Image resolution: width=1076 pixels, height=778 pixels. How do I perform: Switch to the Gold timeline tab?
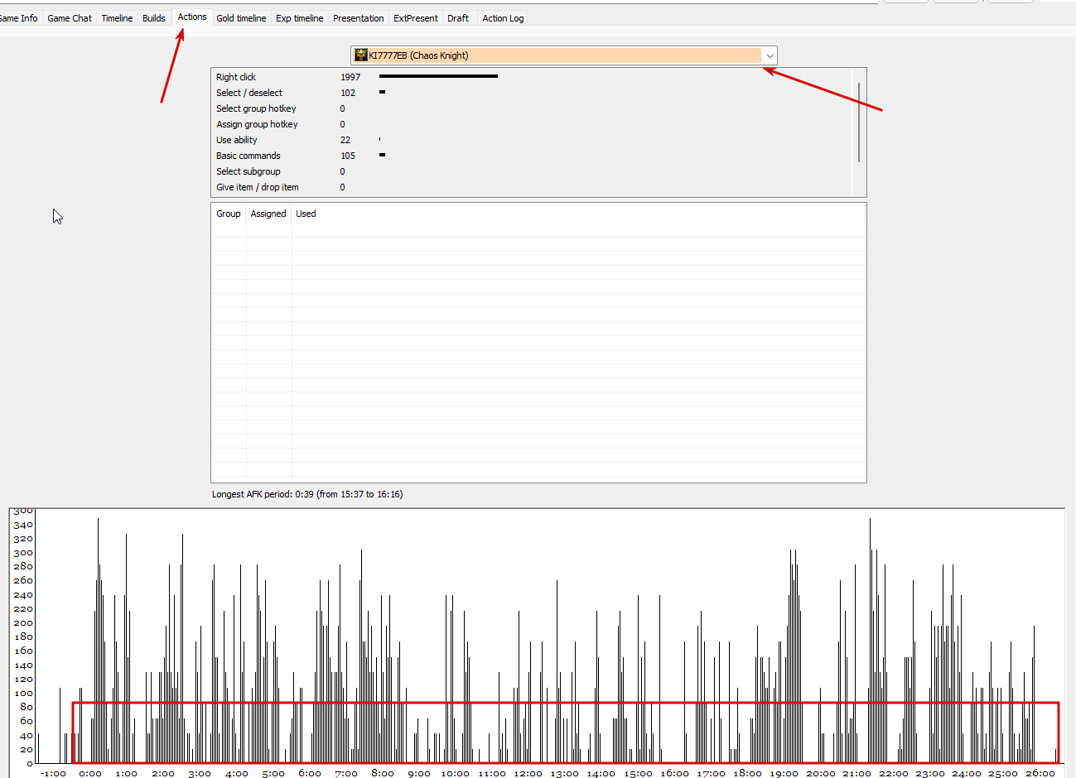pos(241,18)
